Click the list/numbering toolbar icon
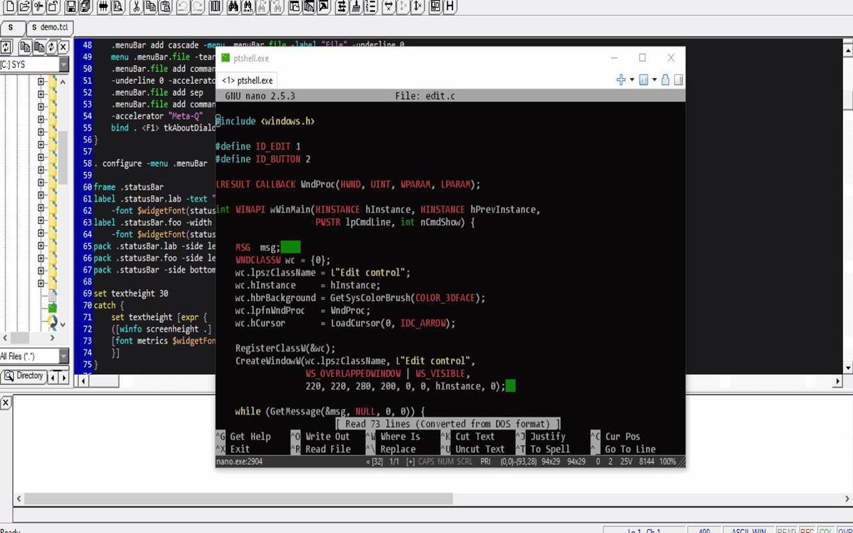 [370, 7]
